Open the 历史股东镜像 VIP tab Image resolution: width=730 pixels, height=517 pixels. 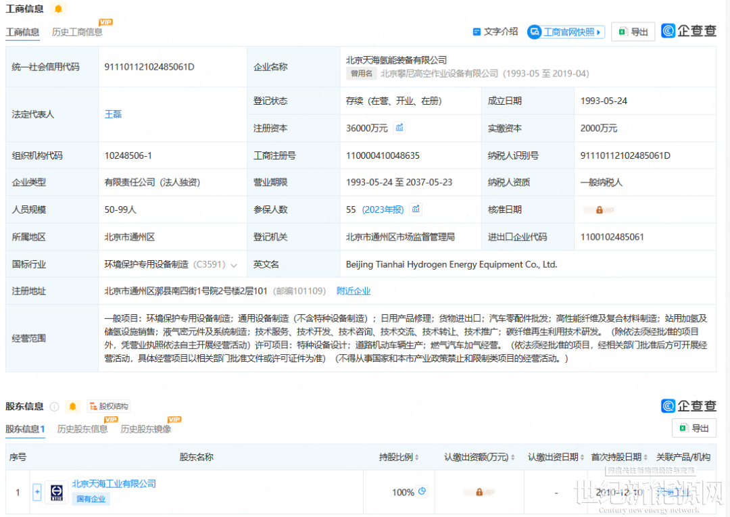click(x=146, y=429)
